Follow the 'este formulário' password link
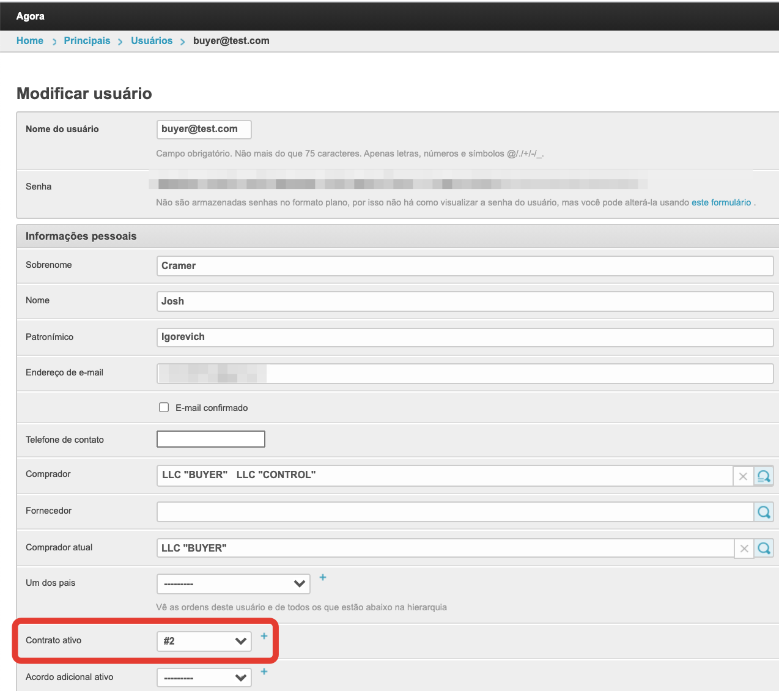The width and height of the screenshot is (779, 691). [x=721, y=202]
